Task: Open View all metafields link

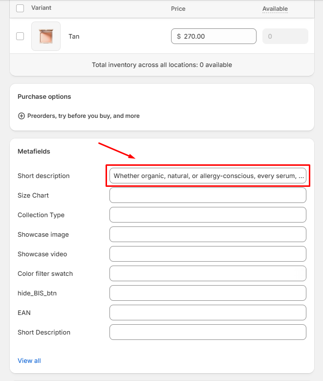Action: [x=29, y=360]
